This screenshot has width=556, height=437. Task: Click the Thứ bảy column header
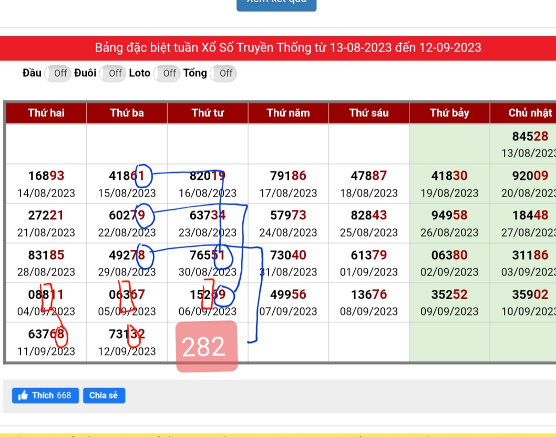click(x=449, y=113)
